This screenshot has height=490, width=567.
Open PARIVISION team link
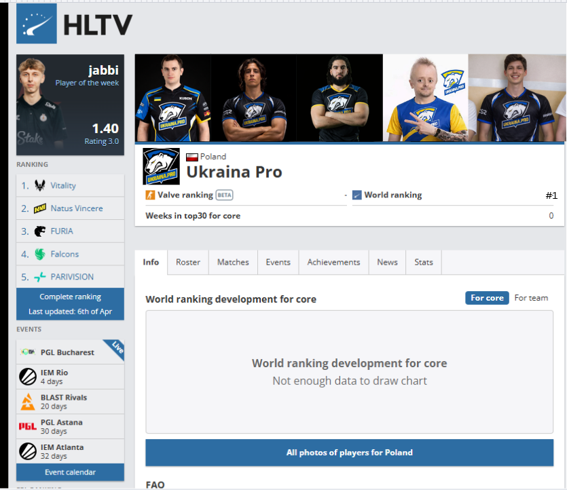click(72, 277)
